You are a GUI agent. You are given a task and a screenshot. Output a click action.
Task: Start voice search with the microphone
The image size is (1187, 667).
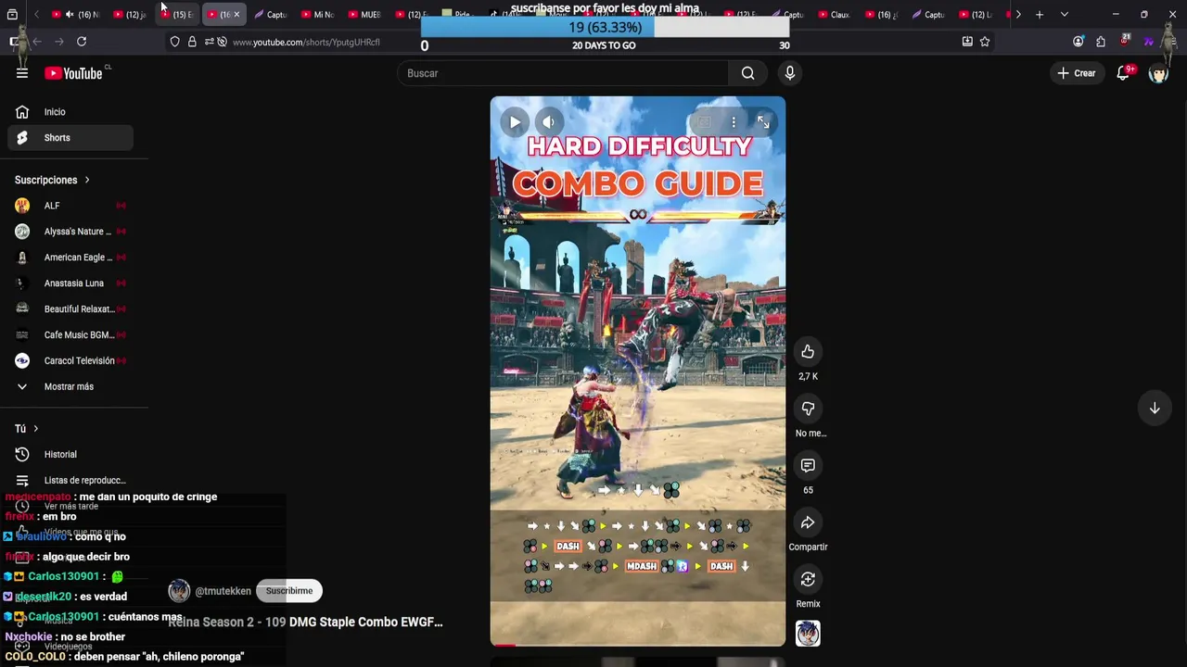tap(789, 73)
